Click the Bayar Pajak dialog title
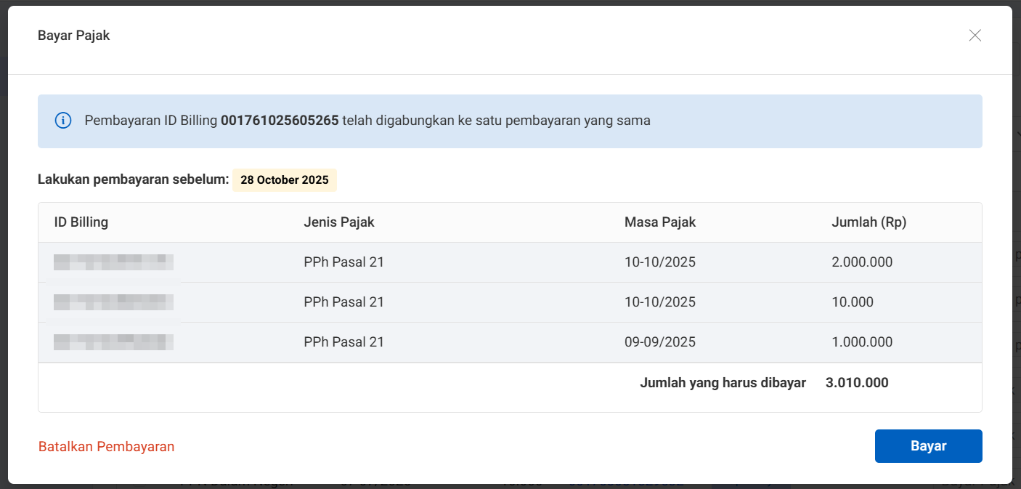Viewport: 1021px width, 489px height. click(74, 36)
